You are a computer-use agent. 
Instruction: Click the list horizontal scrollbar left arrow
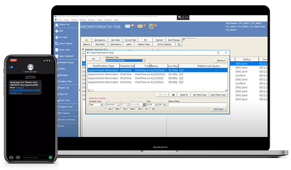89,90
